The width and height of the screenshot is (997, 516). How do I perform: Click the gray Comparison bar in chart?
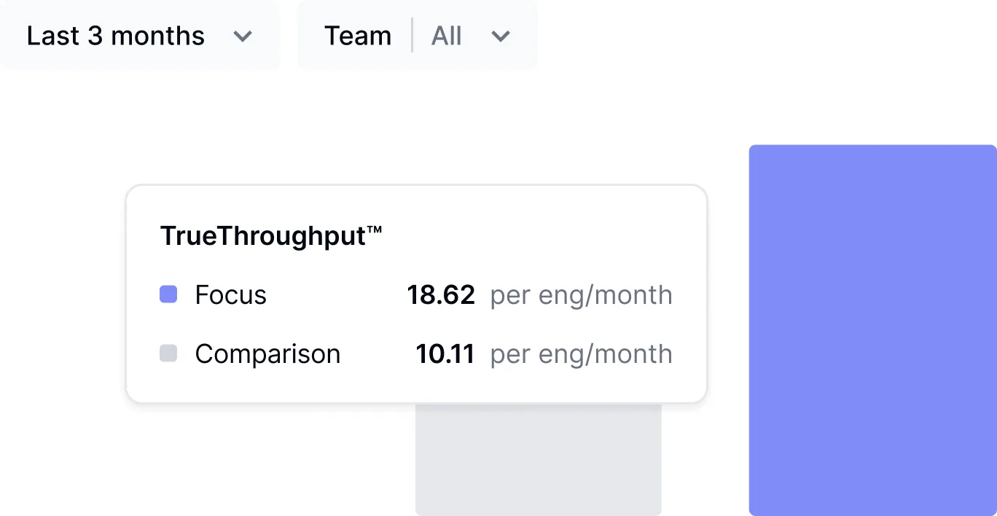[x=538, y=459]
